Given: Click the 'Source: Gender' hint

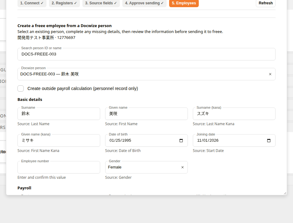Looking at the screenshot, I should tap(118, 178).
